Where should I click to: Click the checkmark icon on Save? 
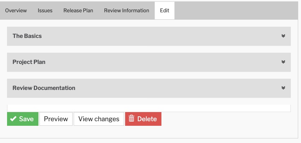pos(13,119)
